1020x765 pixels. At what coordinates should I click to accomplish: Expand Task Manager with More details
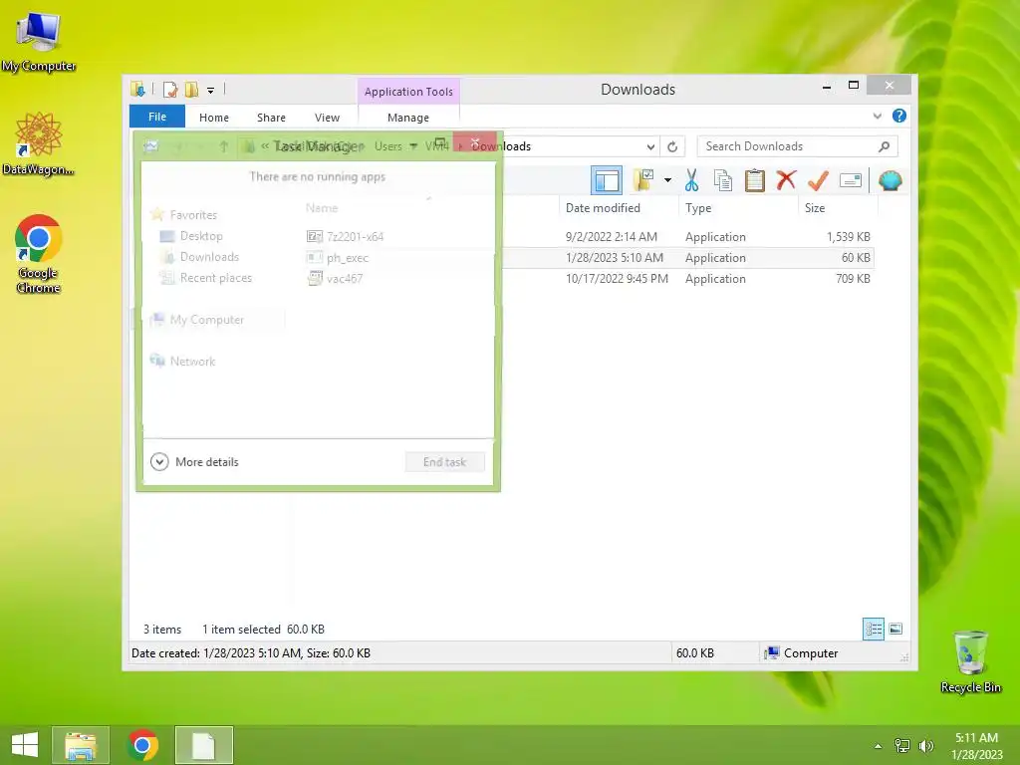[x=194, y=462]
